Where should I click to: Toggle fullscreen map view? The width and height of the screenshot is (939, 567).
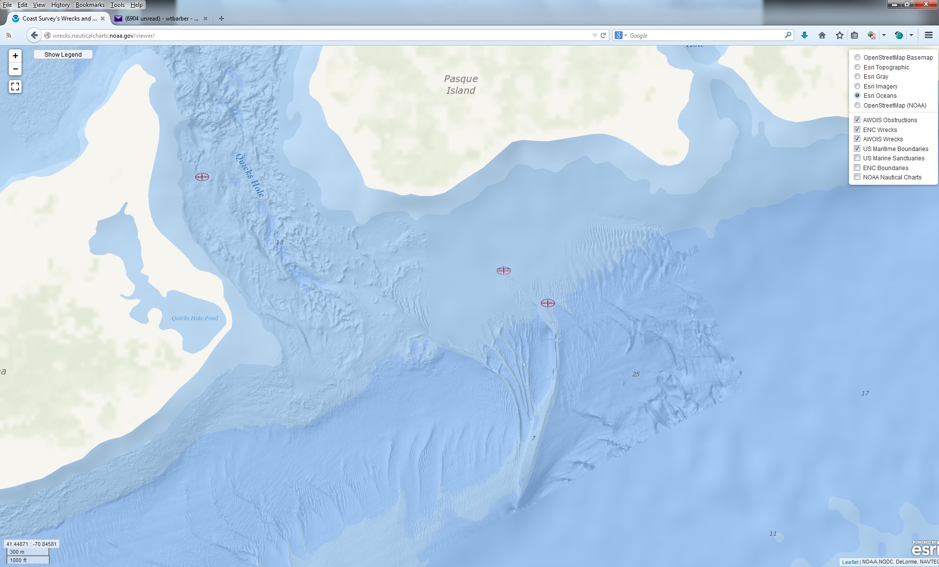(x=15, y=87)
